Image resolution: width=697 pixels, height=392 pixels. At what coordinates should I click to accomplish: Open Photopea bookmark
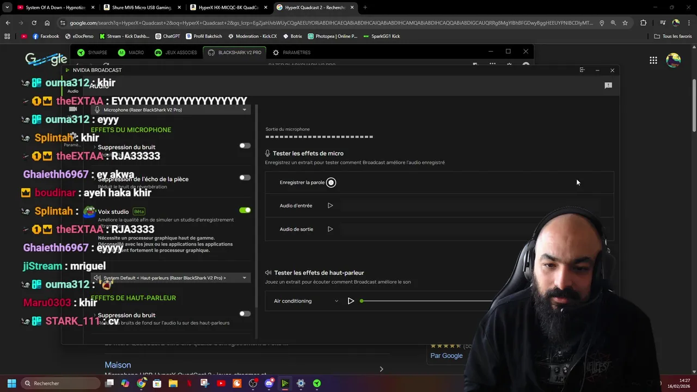[332, 36]
